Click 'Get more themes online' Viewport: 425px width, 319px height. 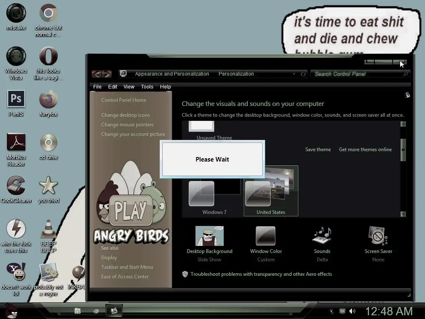pos(365,150)
